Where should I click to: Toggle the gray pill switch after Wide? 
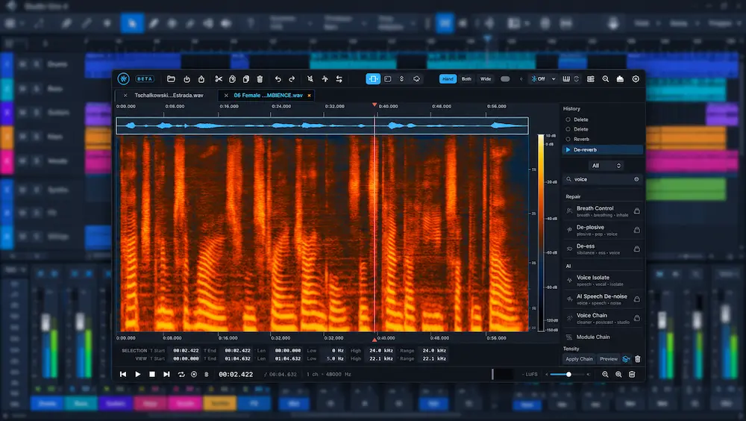click(505, 79)
